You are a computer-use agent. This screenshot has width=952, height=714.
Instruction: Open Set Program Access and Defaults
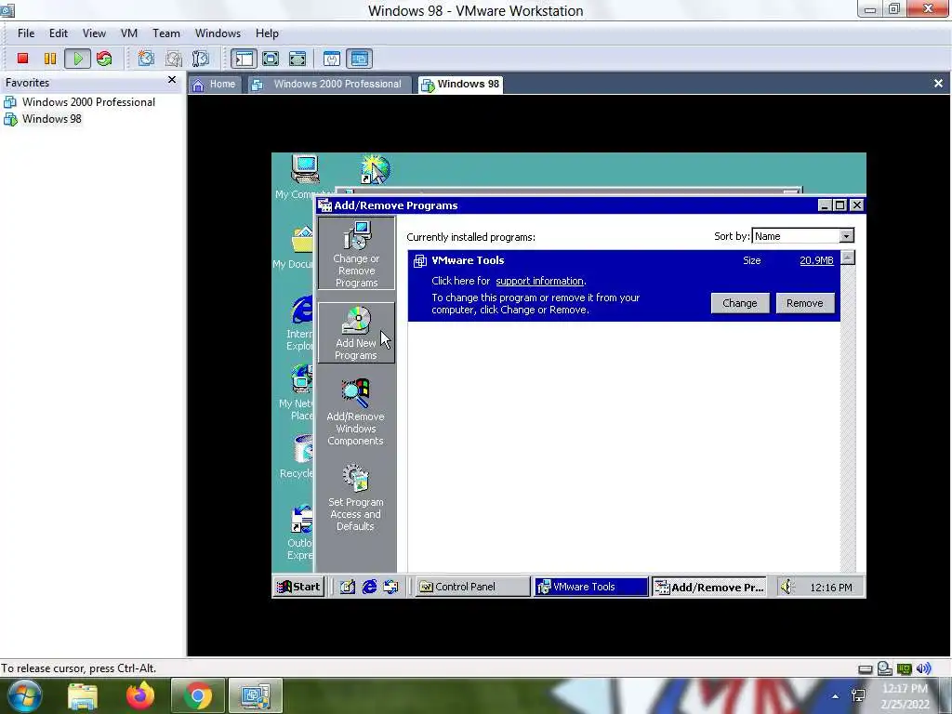pyautogui.click(x=356, y=498)
